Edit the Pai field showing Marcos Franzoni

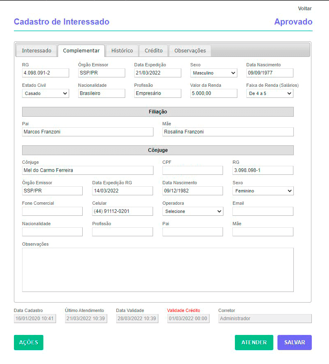pos(88,132)
